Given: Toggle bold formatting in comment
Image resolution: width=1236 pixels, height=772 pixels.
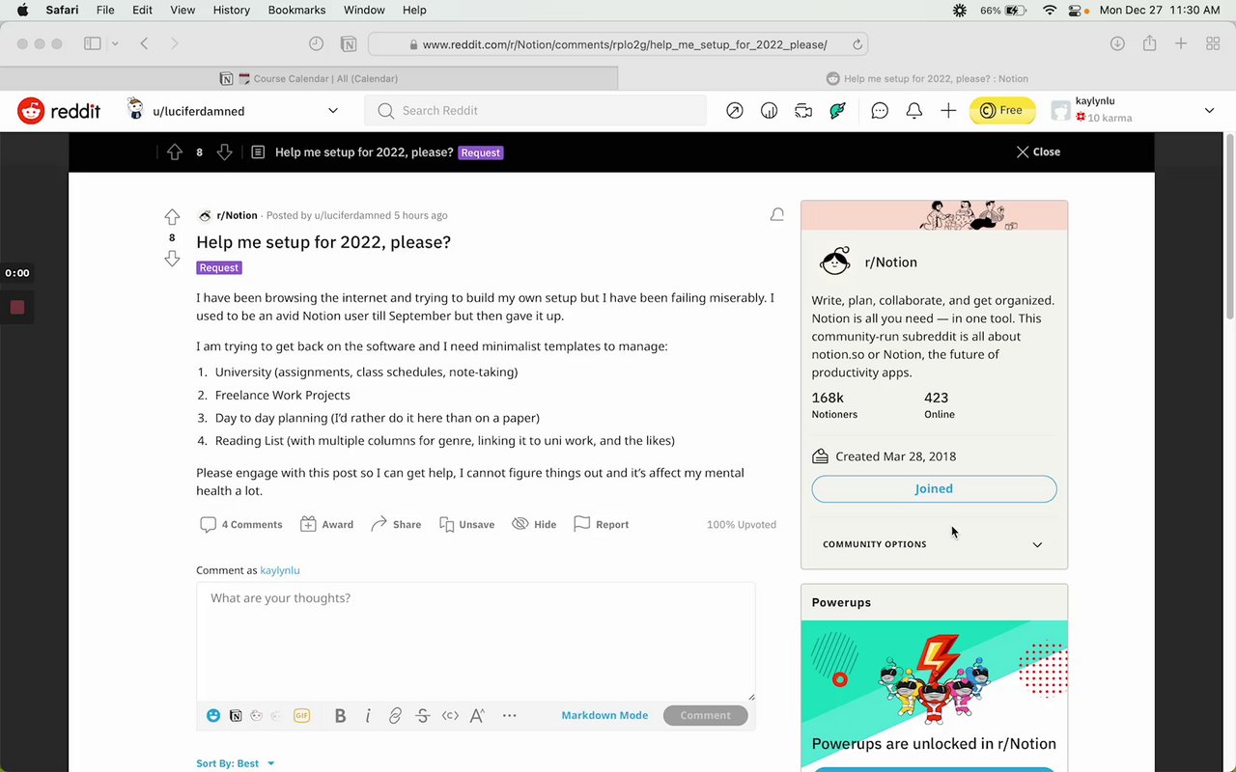Looking at the screenshot, I should (340, 716).
